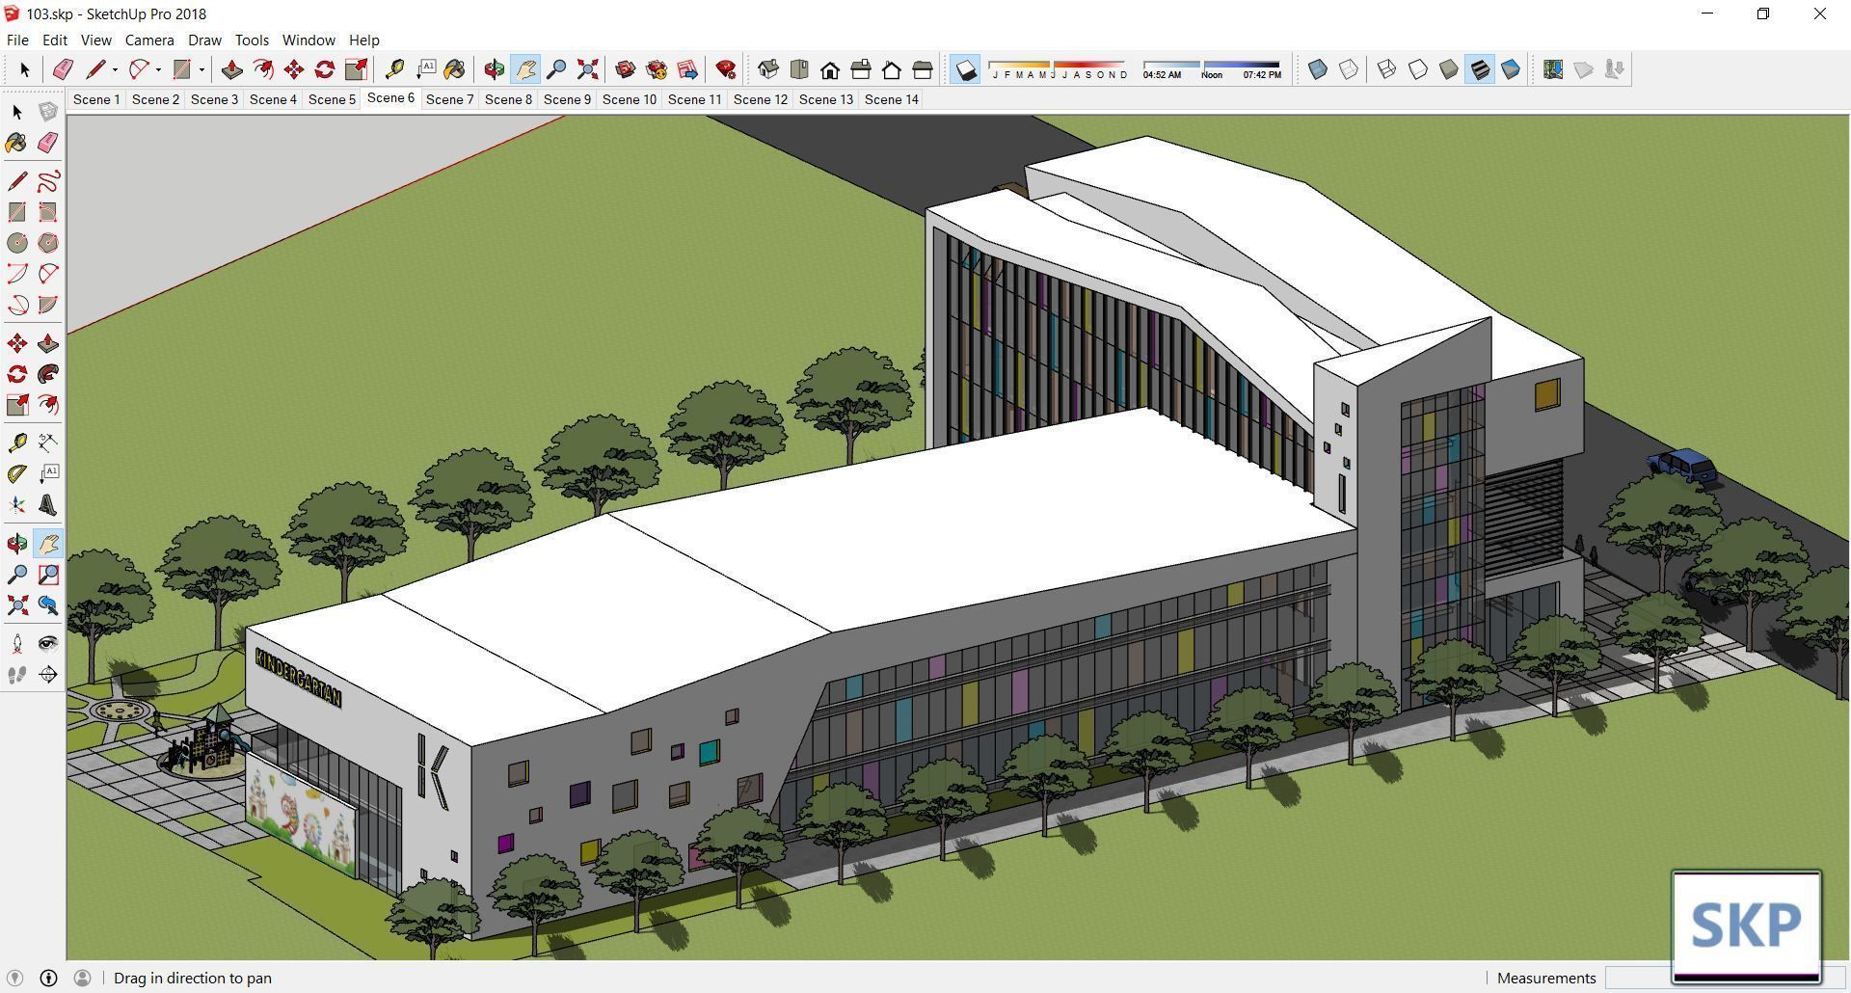The image size is (1851, 993).
Task: Open the 3D Warehouse icon
Action: (x=626, y=69)
